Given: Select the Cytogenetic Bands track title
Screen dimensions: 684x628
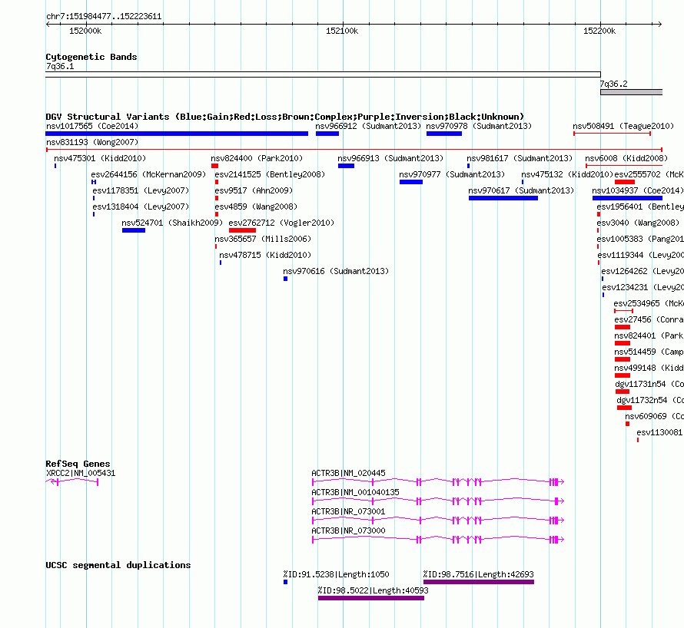Looking at the screenshot, I should tap(91, 57).
